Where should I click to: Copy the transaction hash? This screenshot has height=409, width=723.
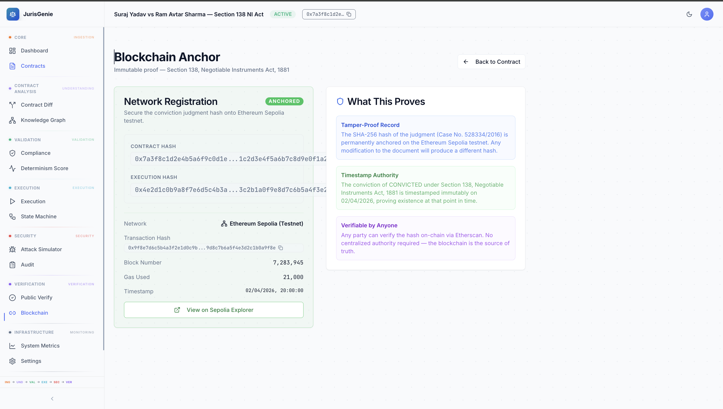point(280,248)
